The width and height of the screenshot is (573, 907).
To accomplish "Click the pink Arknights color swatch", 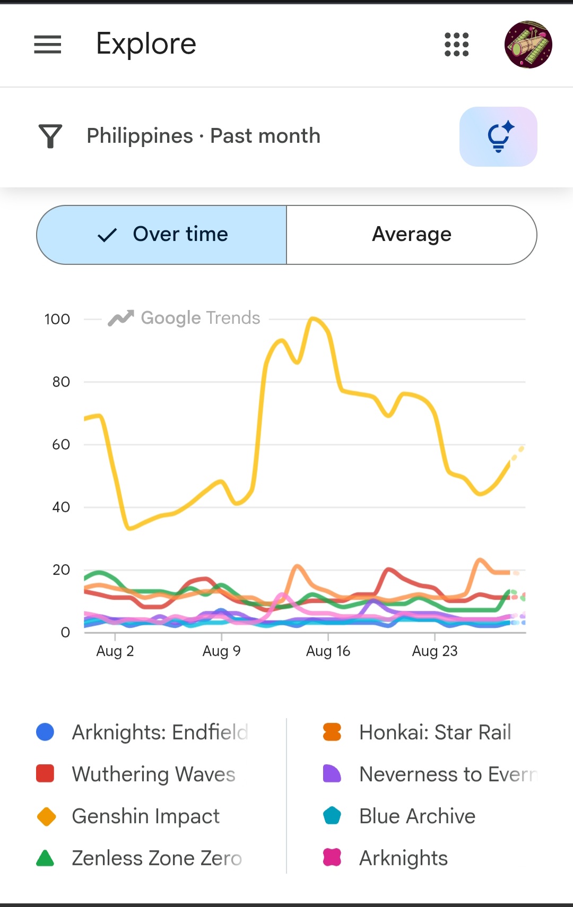I will point(332,858).
